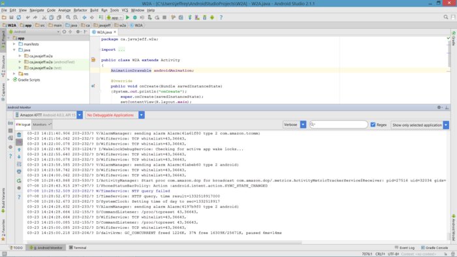The width and height of the screenshot is (457, 257).
Task: Click the Replace magnifier icon
Action: click(75, 18)
